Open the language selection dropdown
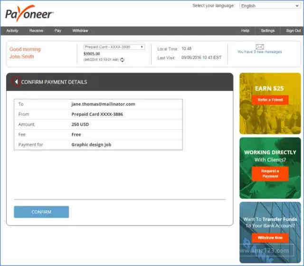The image size is (304, 266). (x=270, y=6)
